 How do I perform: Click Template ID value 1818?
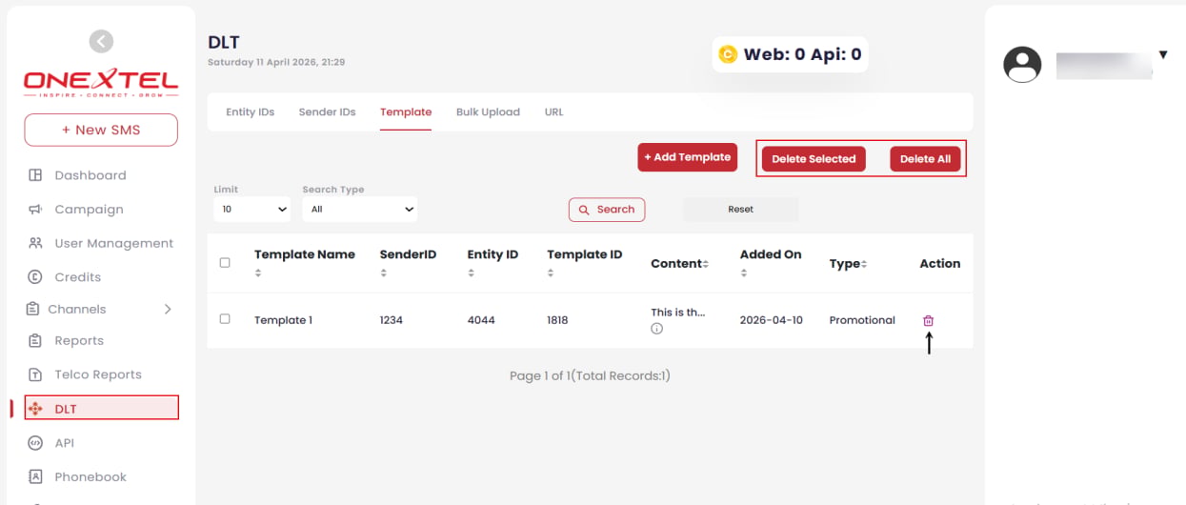coord(557,320)
